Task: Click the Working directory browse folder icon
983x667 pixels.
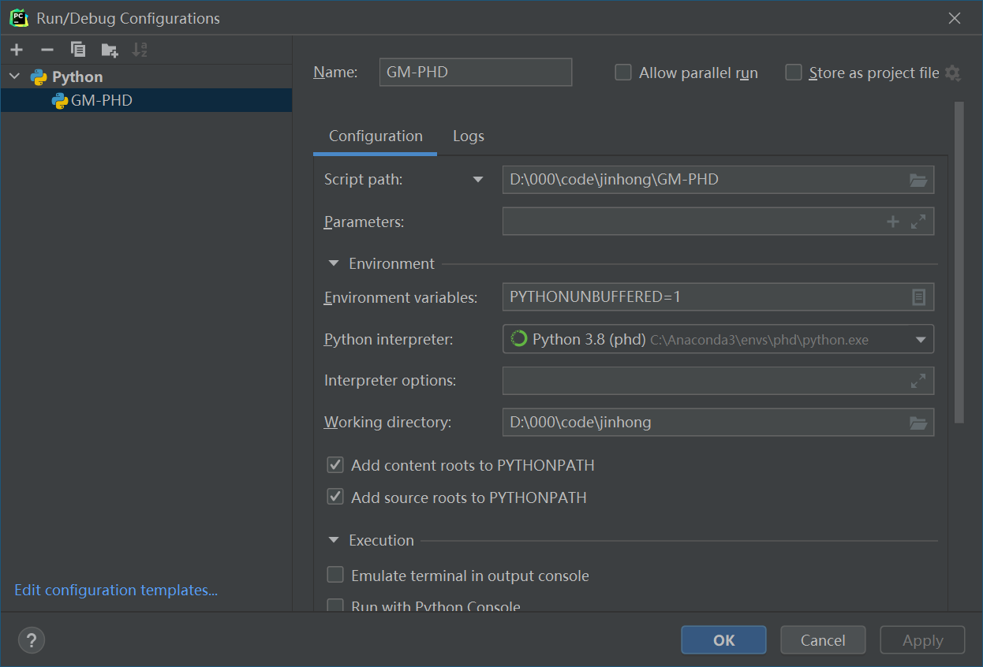Action: click(x=918, y=423)
